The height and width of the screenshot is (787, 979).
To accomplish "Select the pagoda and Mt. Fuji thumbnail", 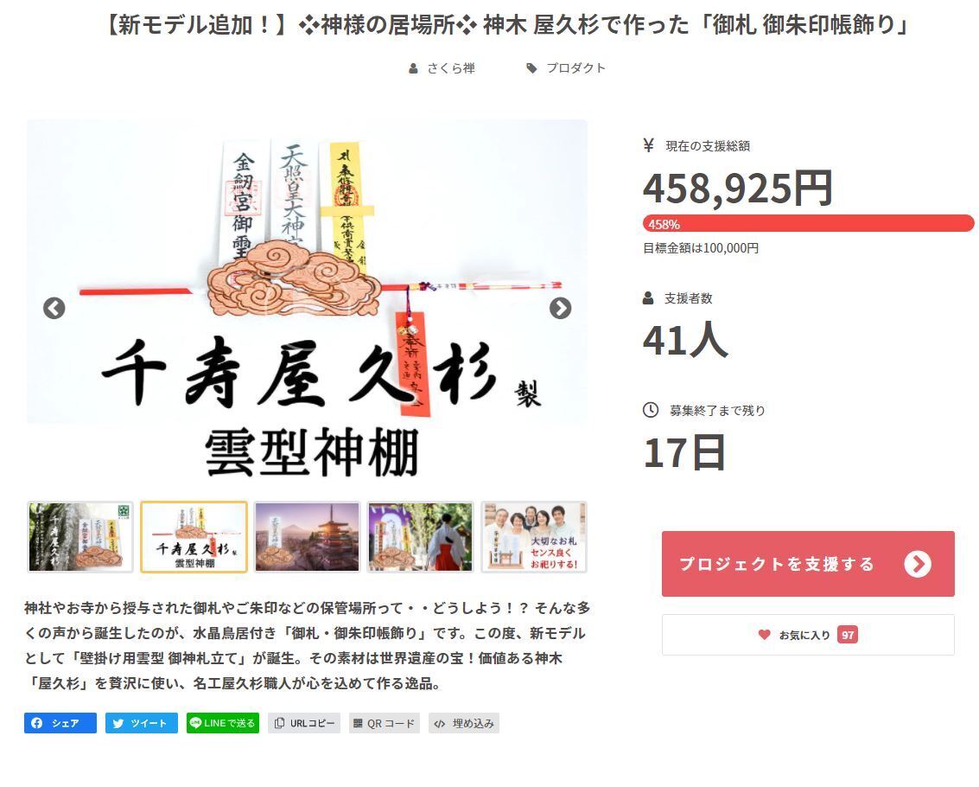I will [308, 537].
